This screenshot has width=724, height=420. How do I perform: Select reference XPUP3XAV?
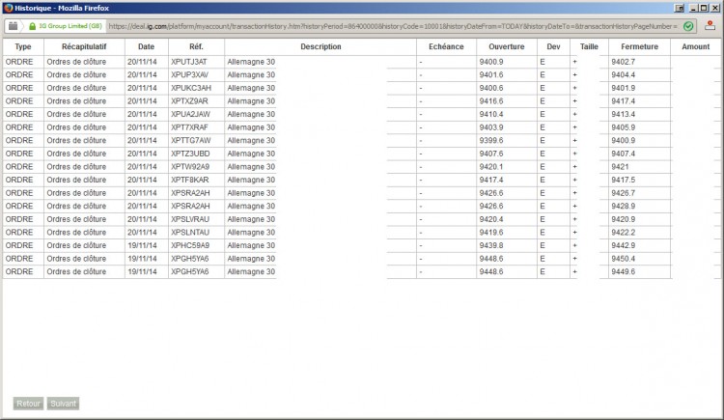coord(189,75)
